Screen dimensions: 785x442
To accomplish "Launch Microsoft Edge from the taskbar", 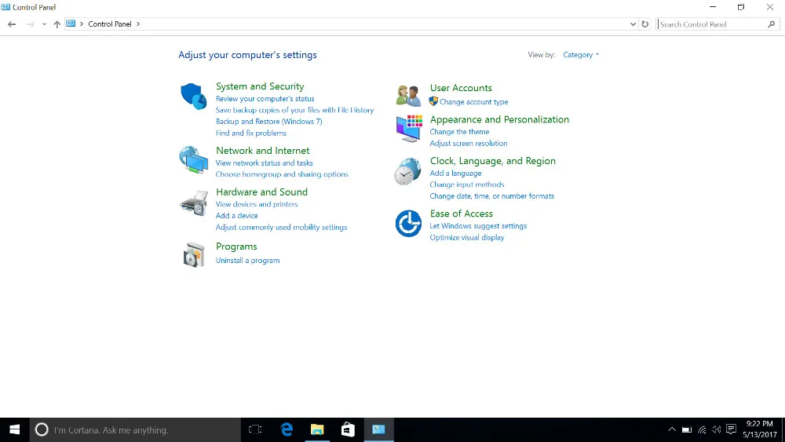I will pyautogui.click(x=287, y=429).
